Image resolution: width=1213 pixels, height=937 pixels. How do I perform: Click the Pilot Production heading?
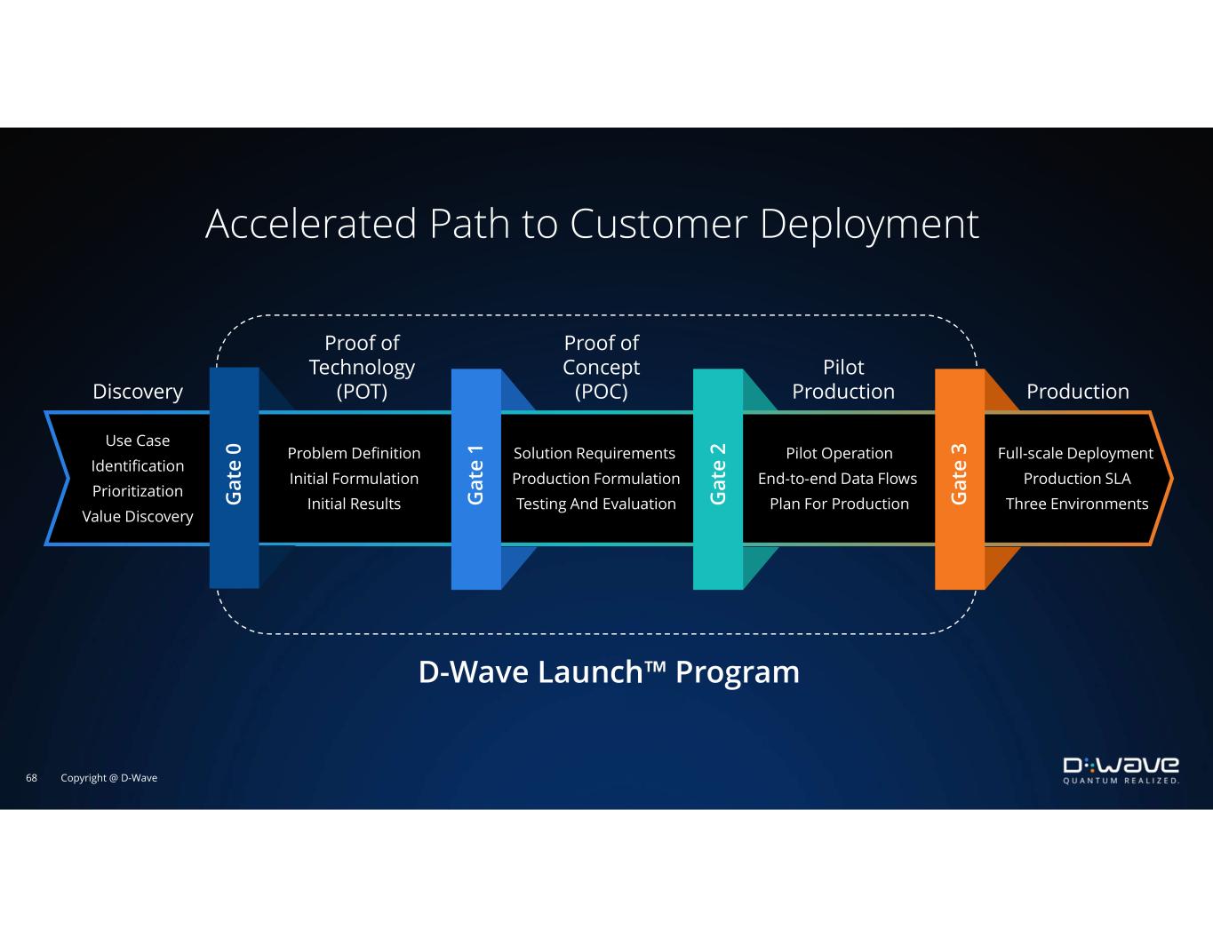(843, 379)
